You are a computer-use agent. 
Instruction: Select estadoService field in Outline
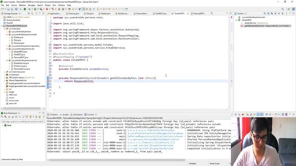256,23
